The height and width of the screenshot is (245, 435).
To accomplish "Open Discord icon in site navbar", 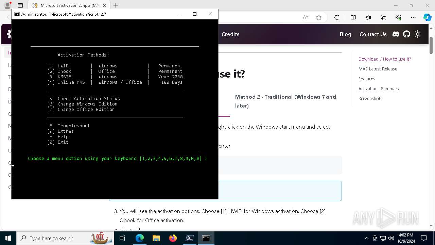I will coord(396,34).
